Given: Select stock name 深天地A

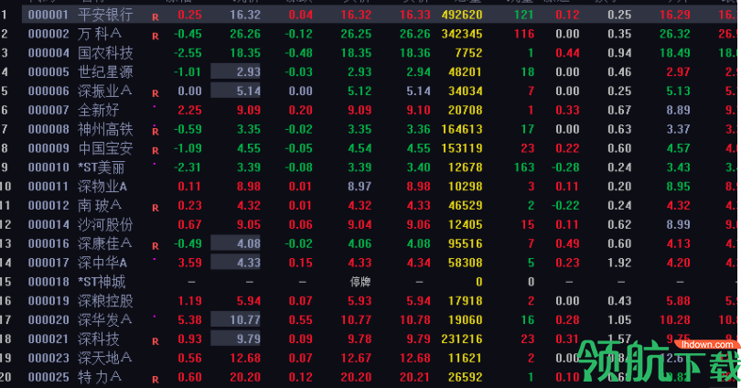Looking at the screenshot, I should [105, 358].
